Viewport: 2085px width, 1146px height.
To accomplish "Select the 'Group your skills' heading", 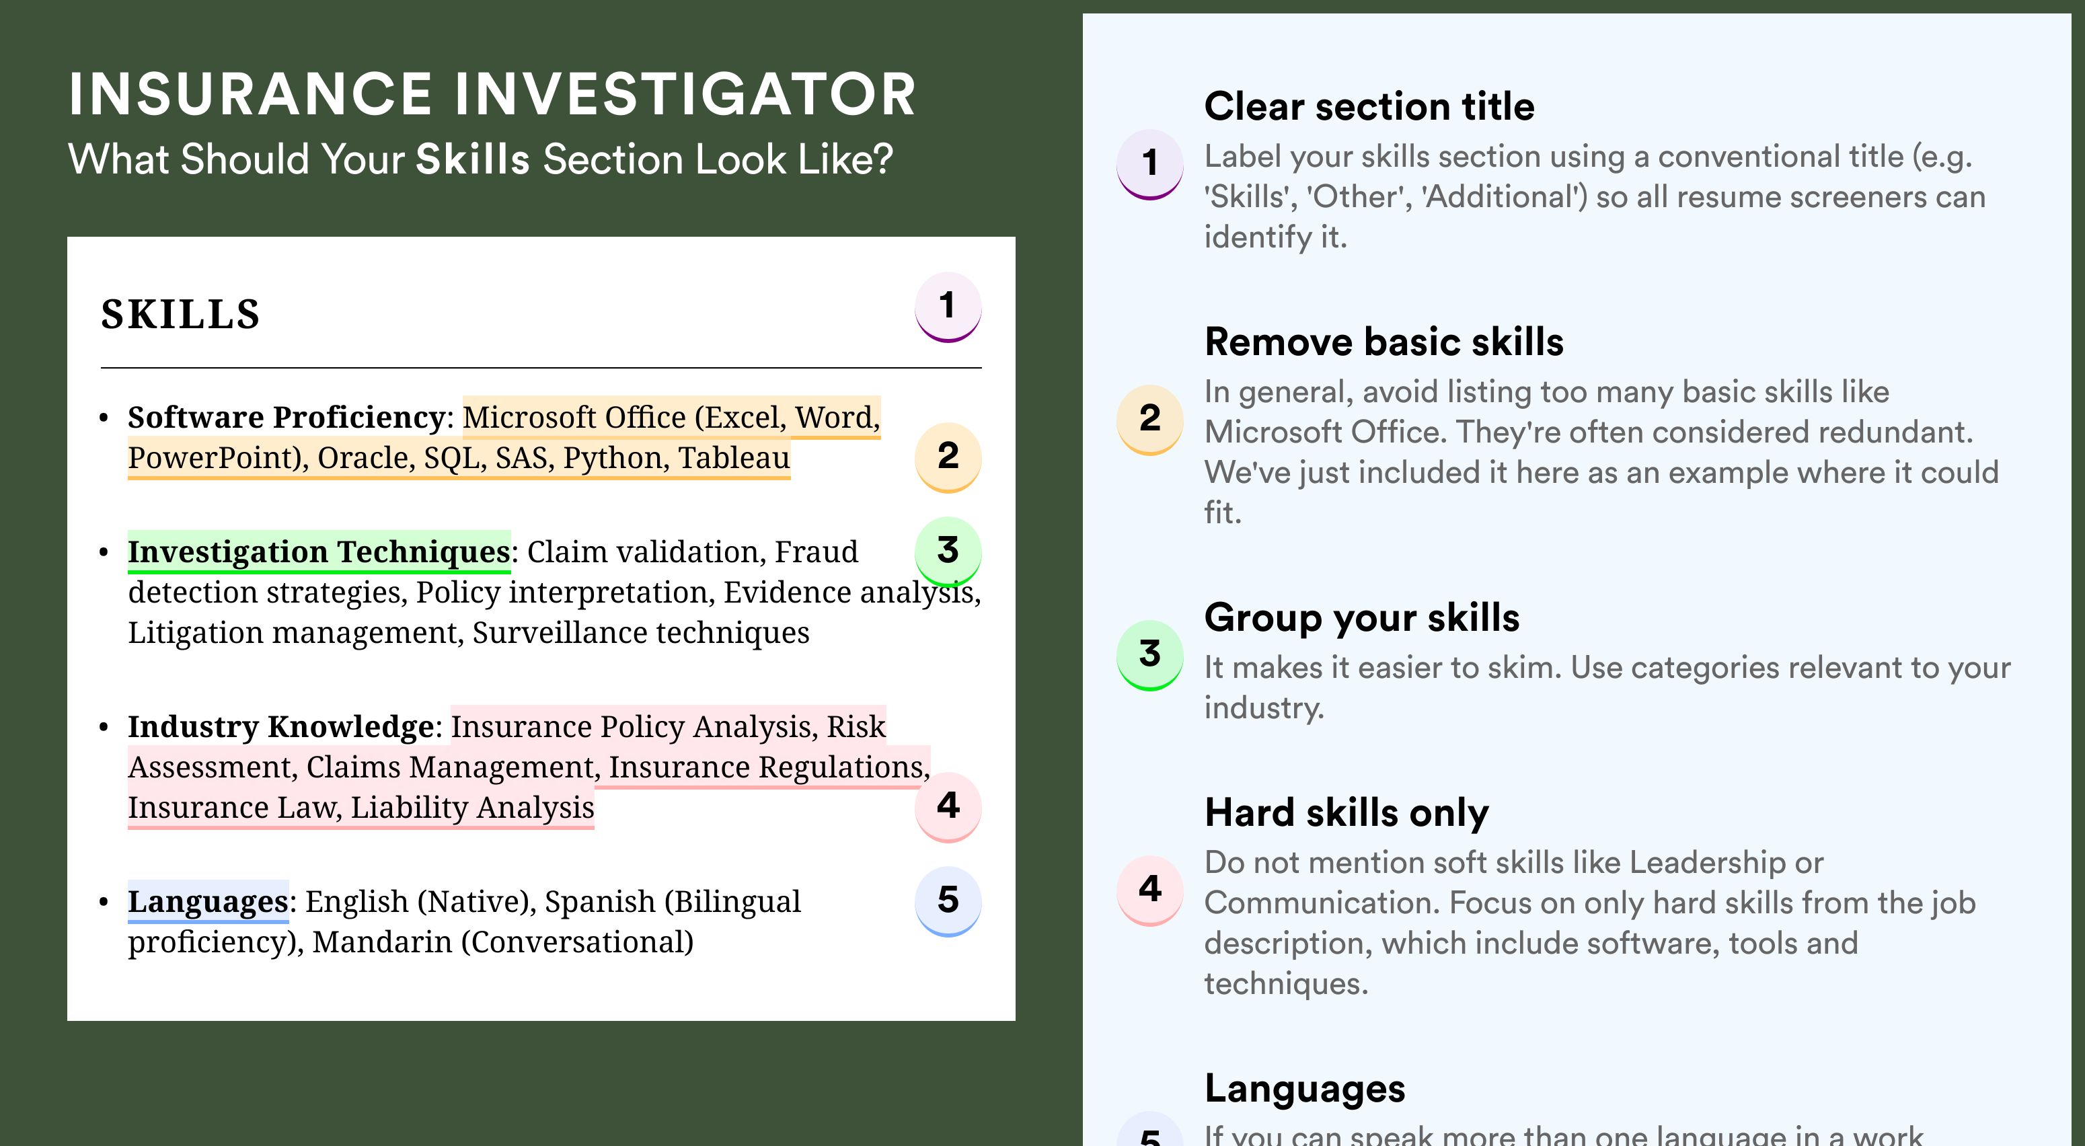I will [x=1362, y=617].
